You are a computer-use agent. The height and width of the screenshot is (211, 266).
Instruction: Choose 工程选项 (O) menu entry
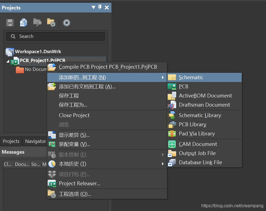[x=107, y=194]
